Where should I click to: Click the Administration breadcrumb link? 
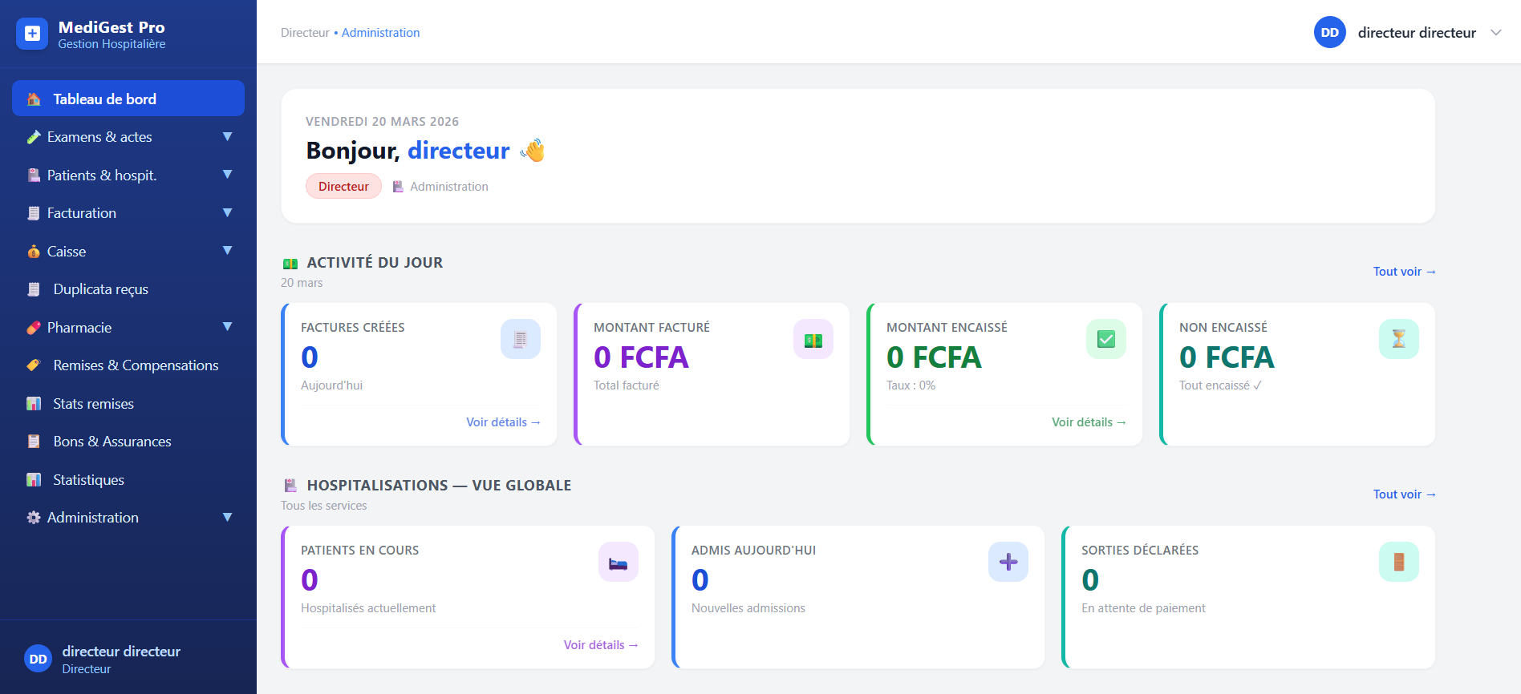coord(380,33)
